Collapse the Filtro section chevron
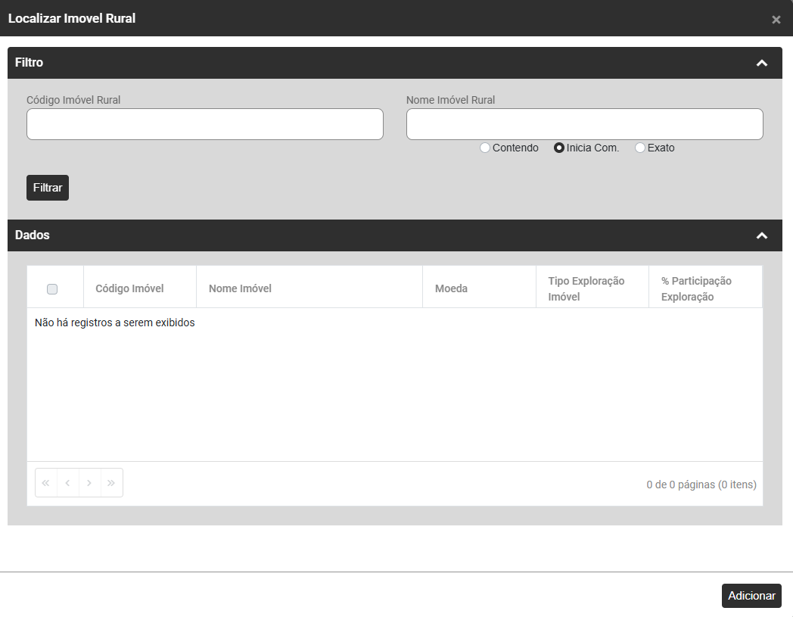The width and height of the screenshot is (793, 617). 762,63
